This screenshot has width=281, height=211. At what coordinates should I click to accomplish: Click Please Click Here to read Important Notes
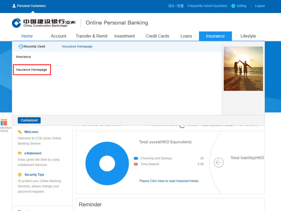[x=169, y=181]
